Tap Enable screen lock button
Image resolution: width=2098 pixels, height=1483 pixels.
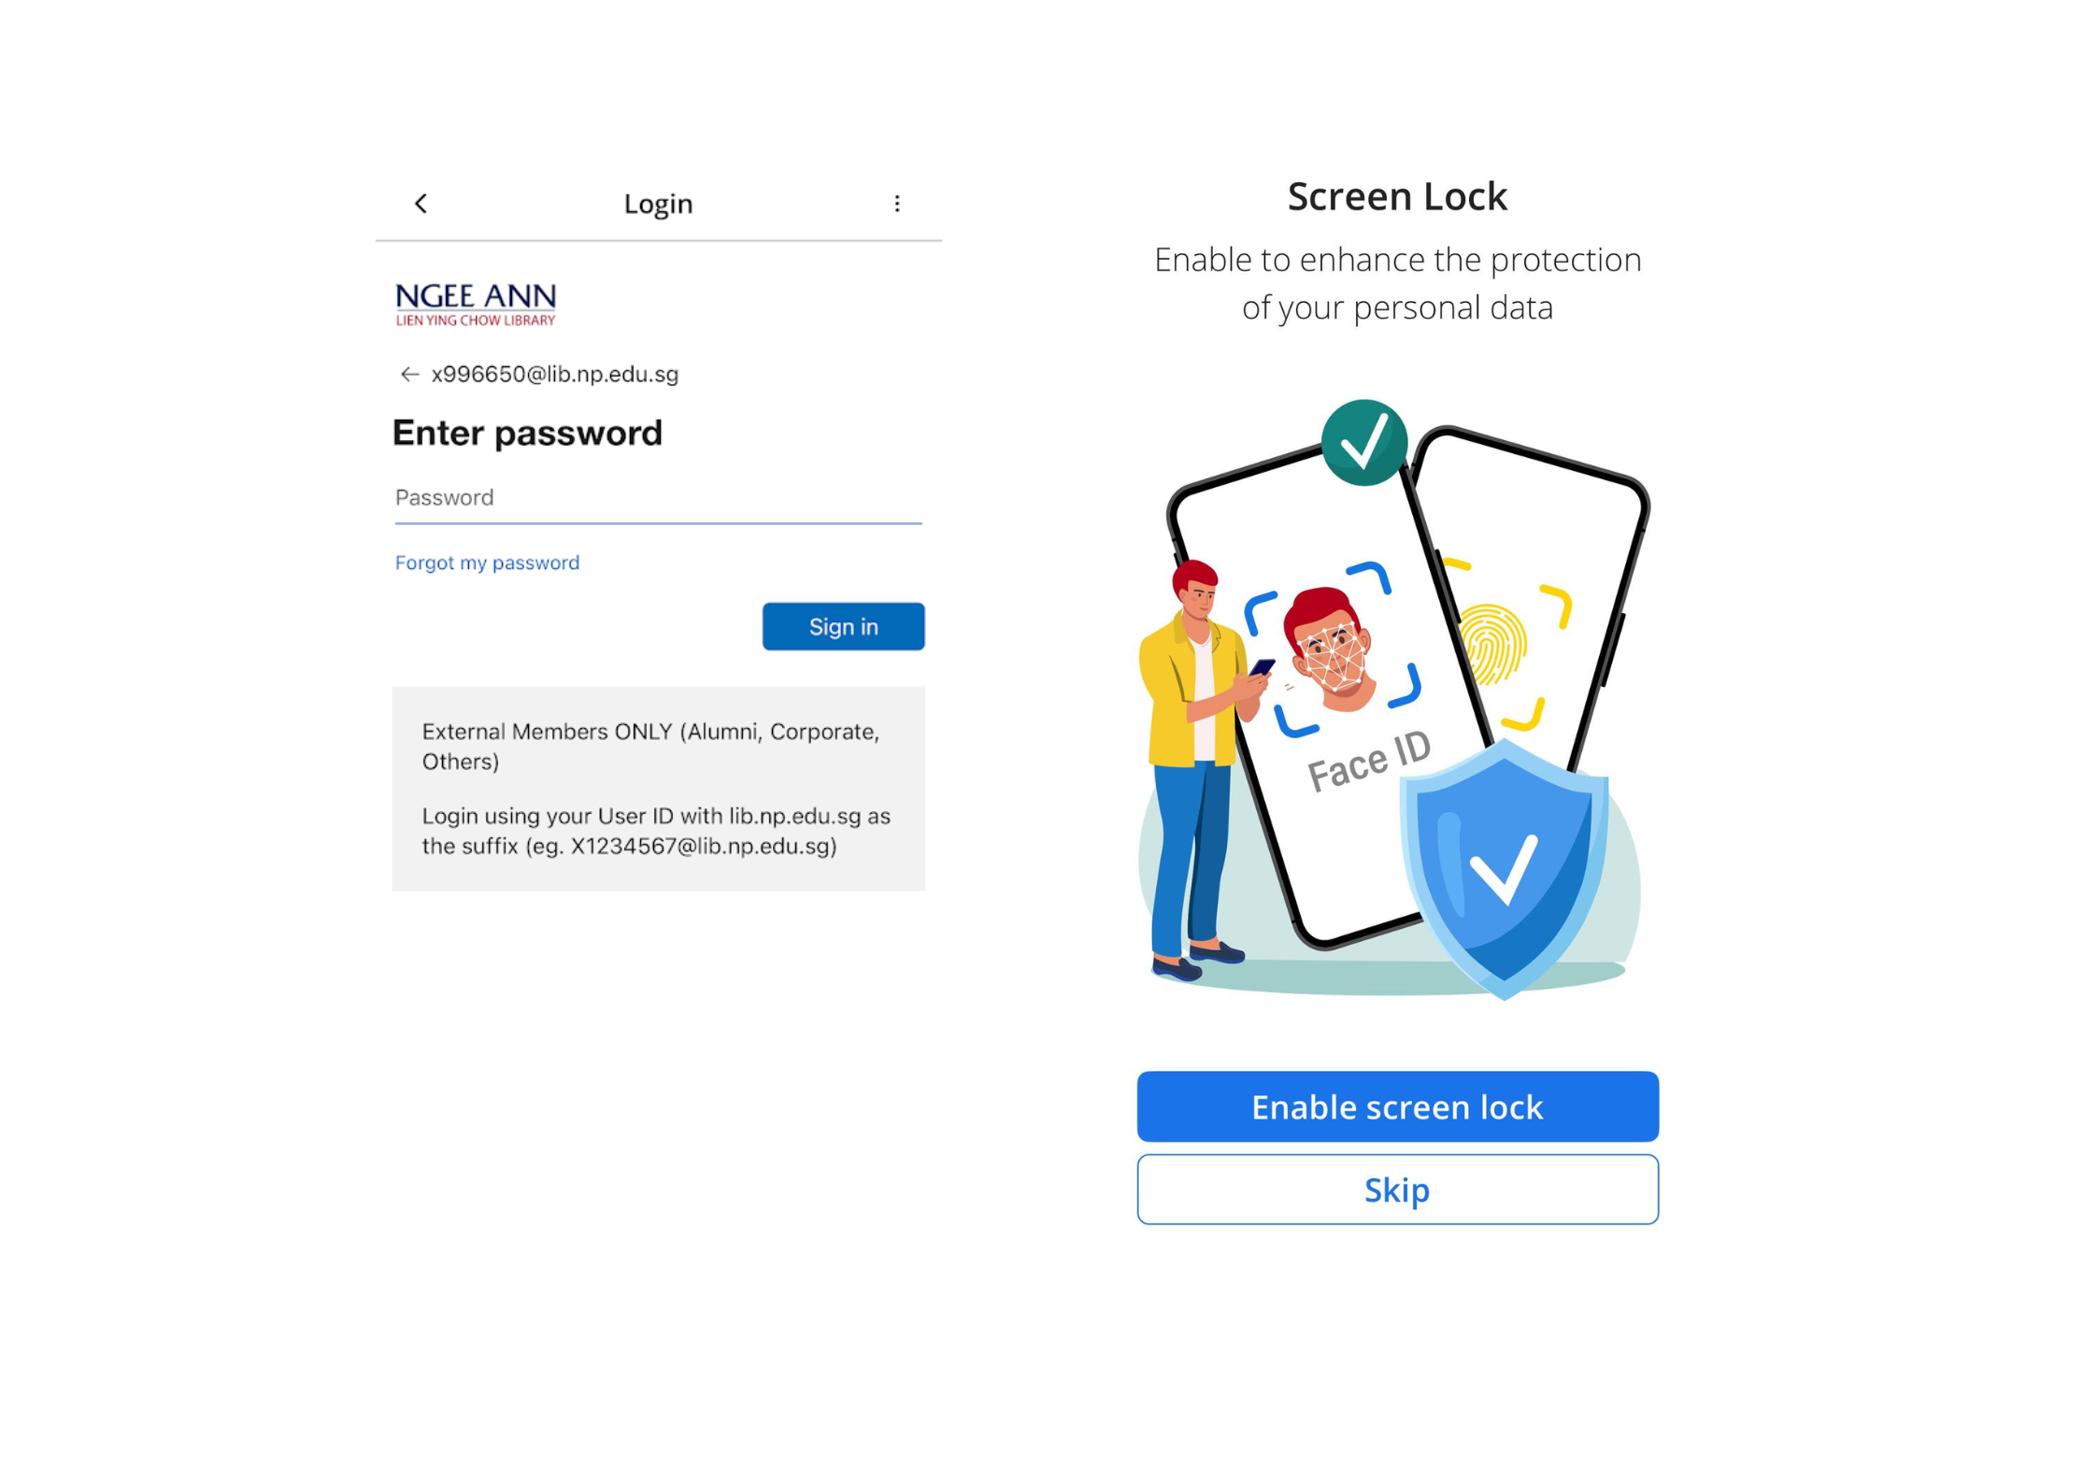pyautogui.click(x=1397, y=1105)
